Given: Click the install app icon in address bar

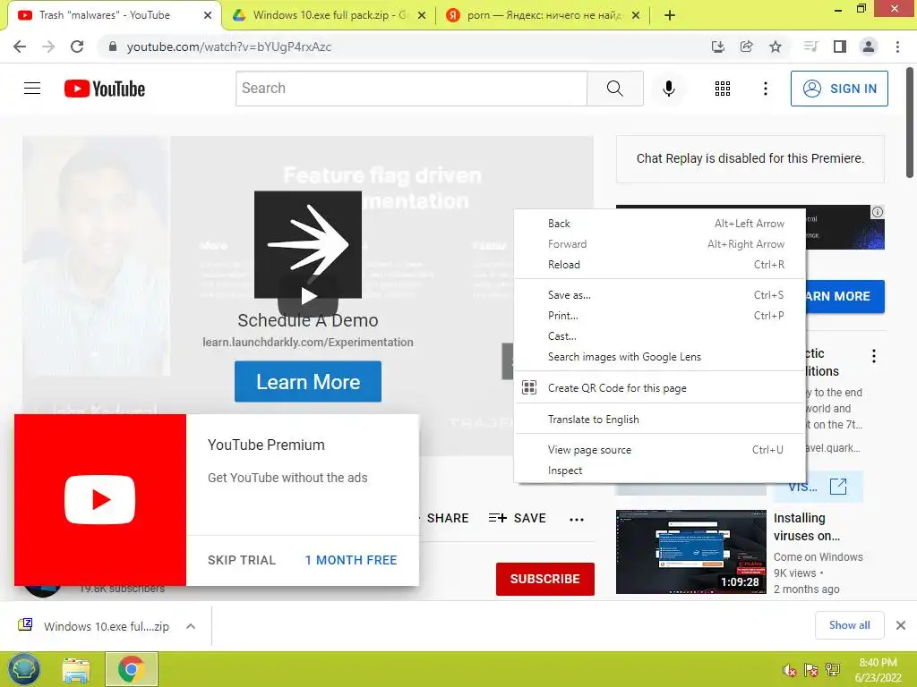Looking at the screenshot, I should point(717,47).
